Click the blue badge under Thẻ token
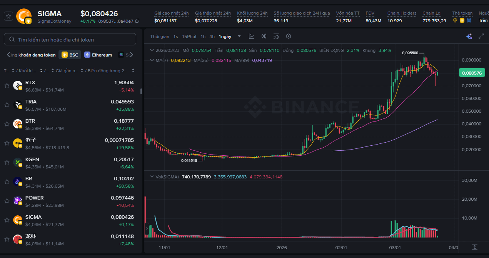 coord(469,20)
